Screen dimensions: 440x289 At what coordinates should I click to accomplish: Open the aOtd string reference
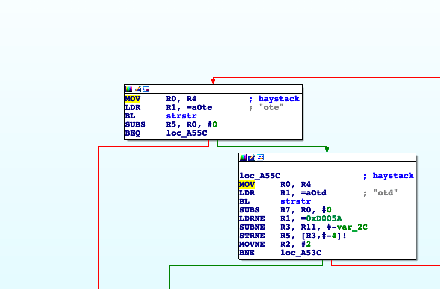click(x=314, y=193)
